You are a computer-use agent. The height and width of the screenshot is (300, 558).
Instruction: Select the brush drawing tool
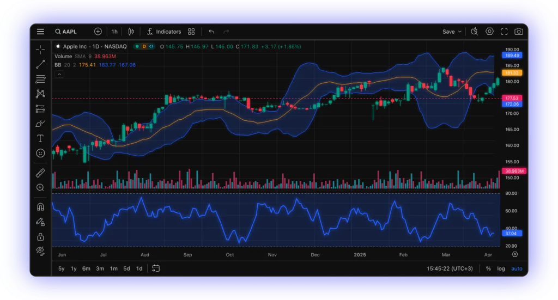tap(40, 124)
